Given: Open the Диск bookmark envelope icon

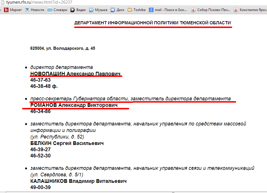Looking at the screenshot, I should (x=113, y=10).
